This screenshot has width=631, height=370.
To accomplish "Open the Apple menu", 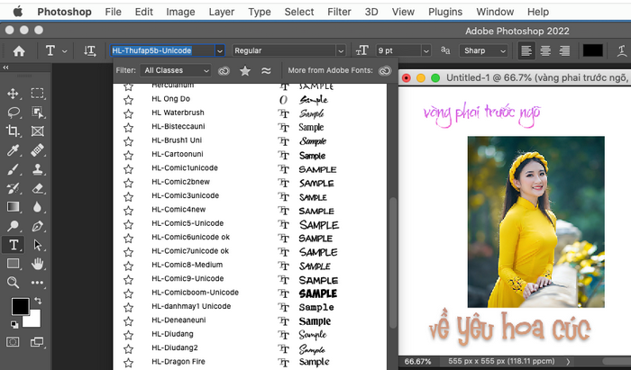I will tap(18, 12).
